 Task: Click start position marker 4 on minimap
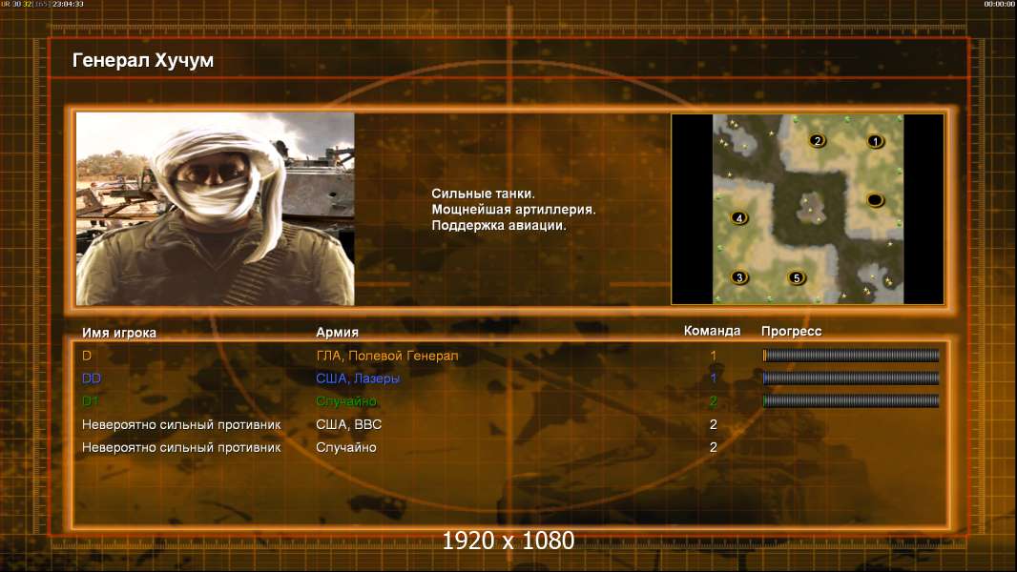(x=739, y=217)
